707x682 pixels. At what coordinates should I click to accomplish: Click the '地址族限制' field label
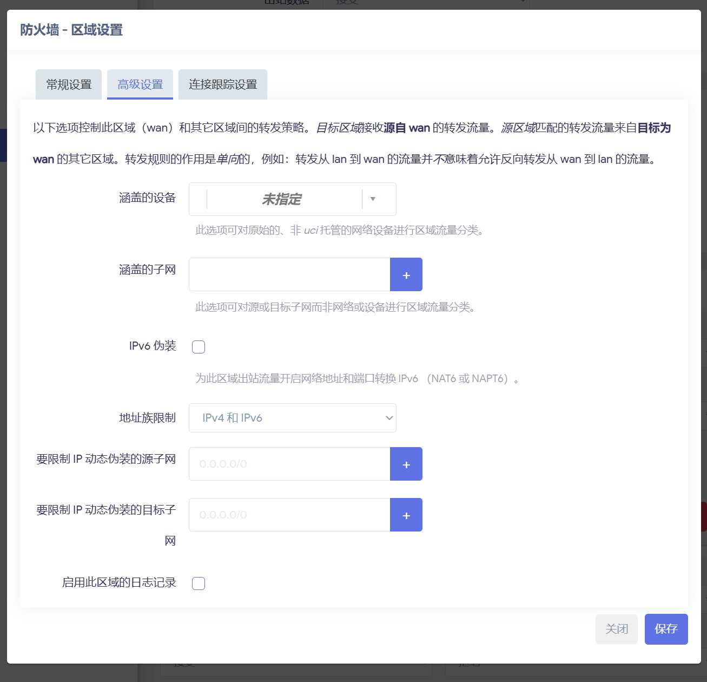click(x=147, y=418)
